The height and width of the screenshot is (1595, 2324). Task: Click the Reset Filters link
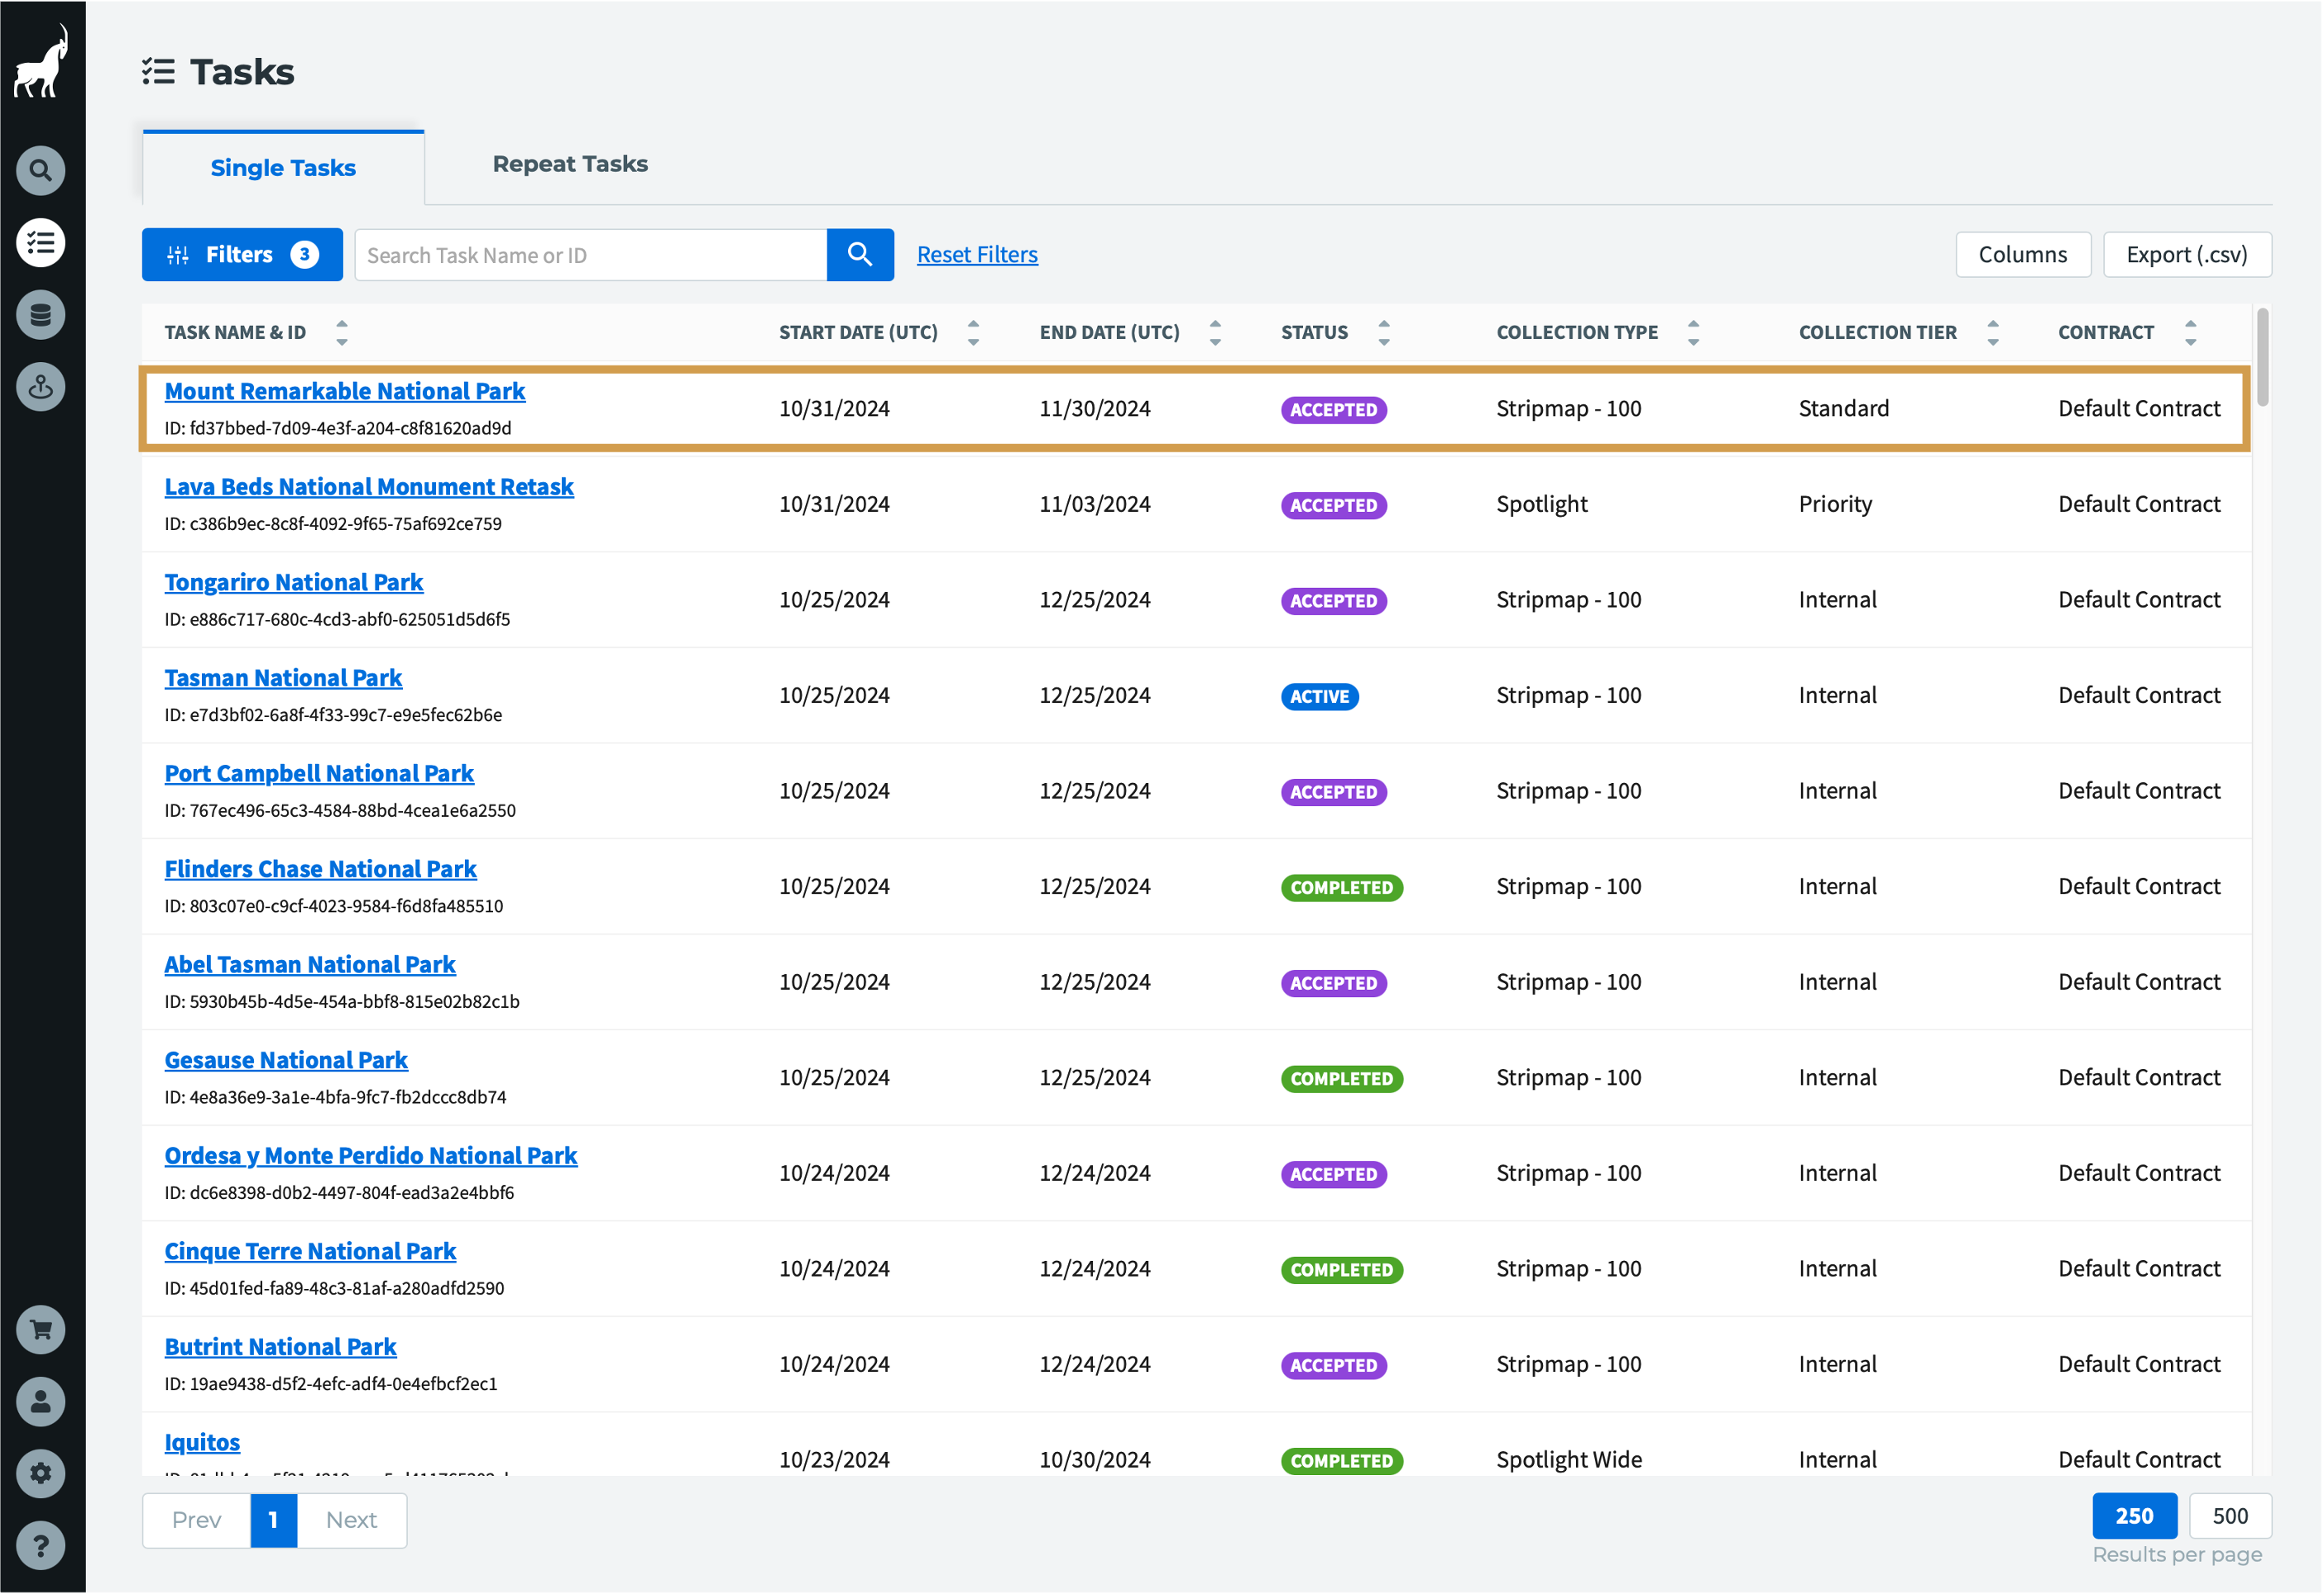coord(977,255)
